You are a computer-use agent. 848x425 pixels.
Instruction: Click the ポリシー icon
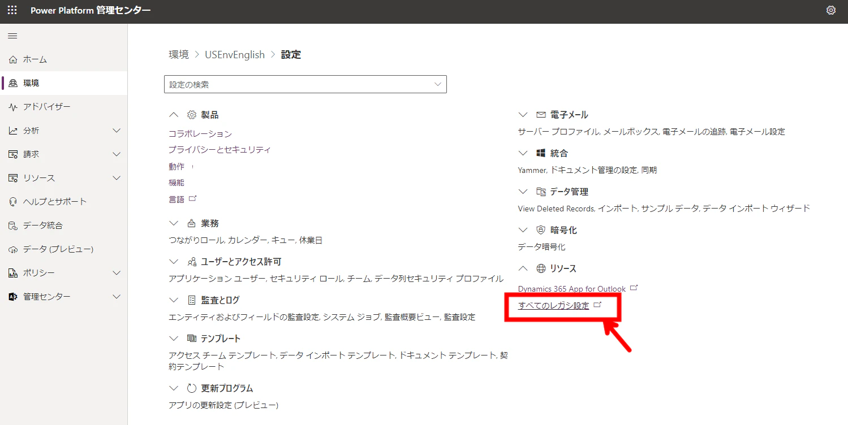click(x=13, y=273)
